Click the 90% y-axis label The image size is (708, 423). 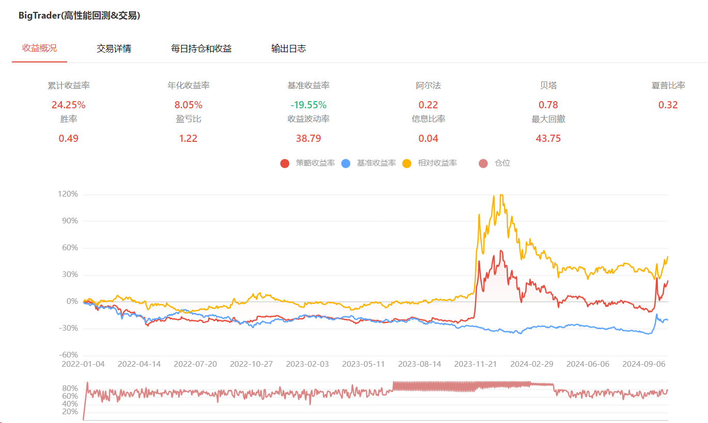pyautogui.click(x=70, y=221)
